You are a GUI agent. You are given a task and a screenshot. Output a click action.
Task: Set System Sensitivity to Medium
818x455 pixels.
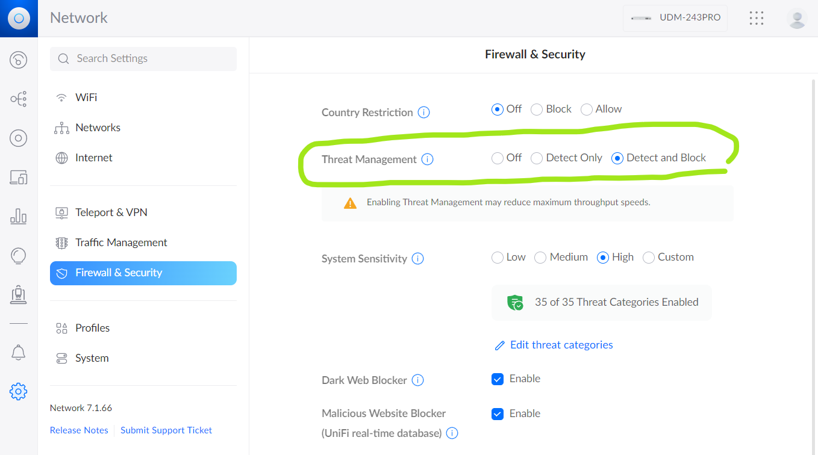(540, 258)
